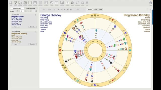Image resolution: width=161 pixels, height=90 pixels.
Task: Click the animate step-forward arrow
Action: [71, 9]
